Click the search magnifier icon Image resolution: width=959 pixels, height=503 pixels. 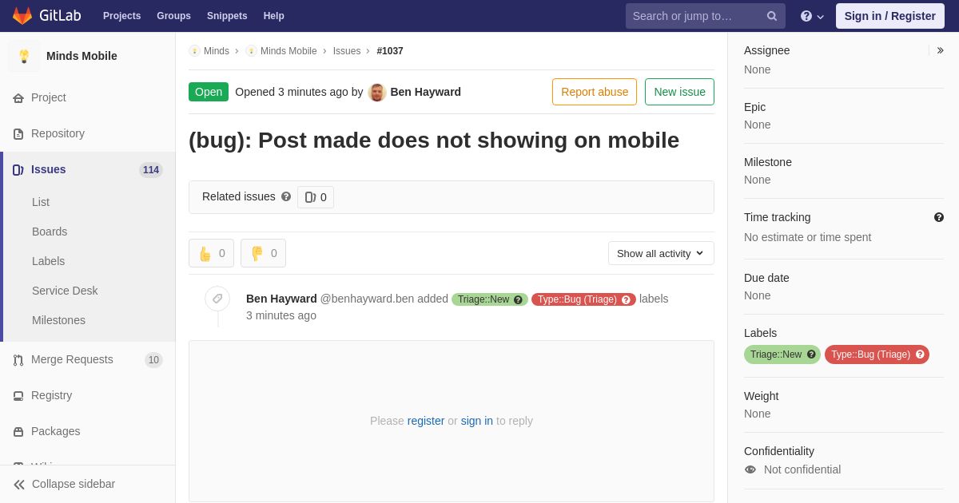[772, 16]
